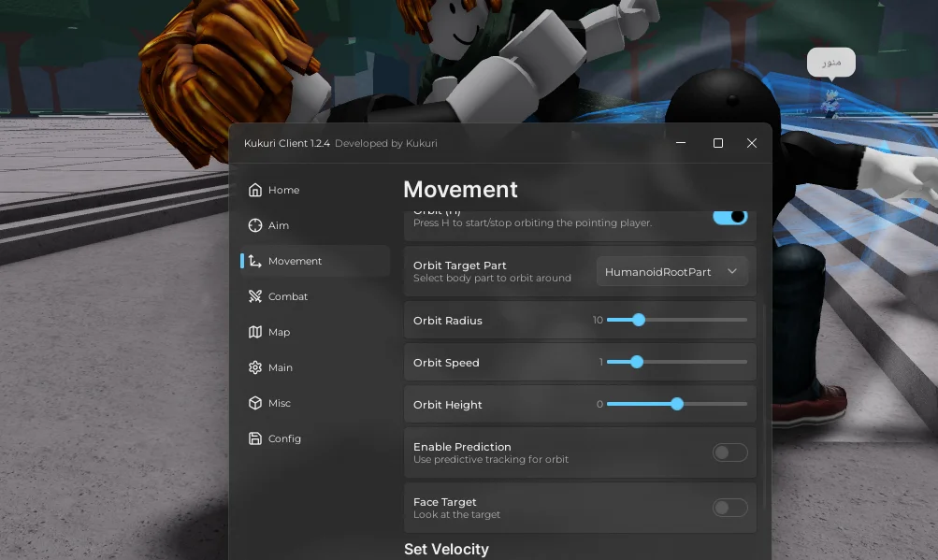Viewport: 938px width, 560px height.
Task: Click the Movement path icon
Action: coord(255,261)
